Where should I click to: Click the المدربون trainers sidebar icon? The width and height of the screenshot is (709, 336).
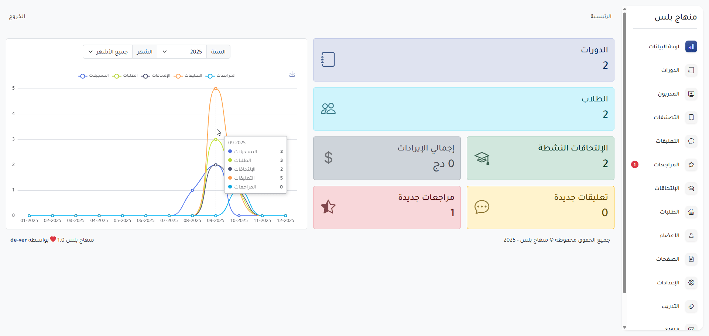(691, 94)
